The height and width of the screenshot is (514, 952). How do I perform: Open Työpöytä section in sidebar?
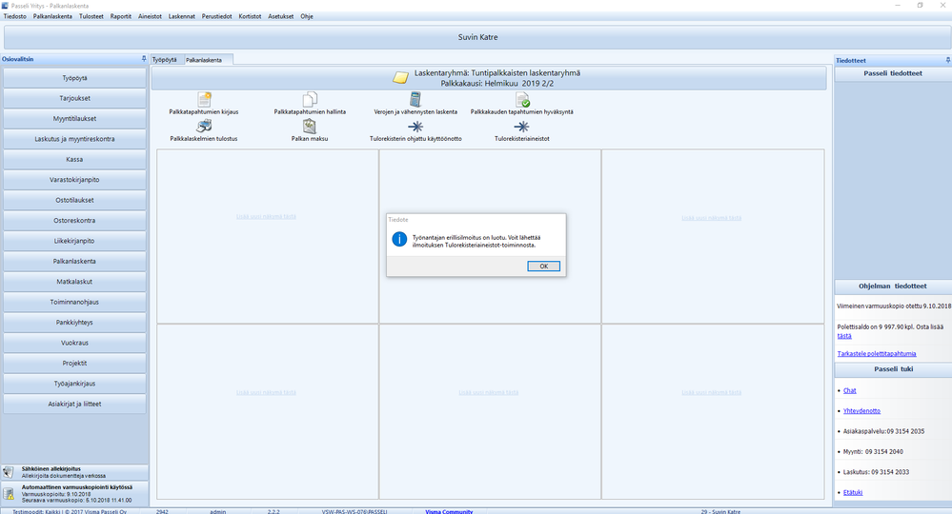pos(74,78)
